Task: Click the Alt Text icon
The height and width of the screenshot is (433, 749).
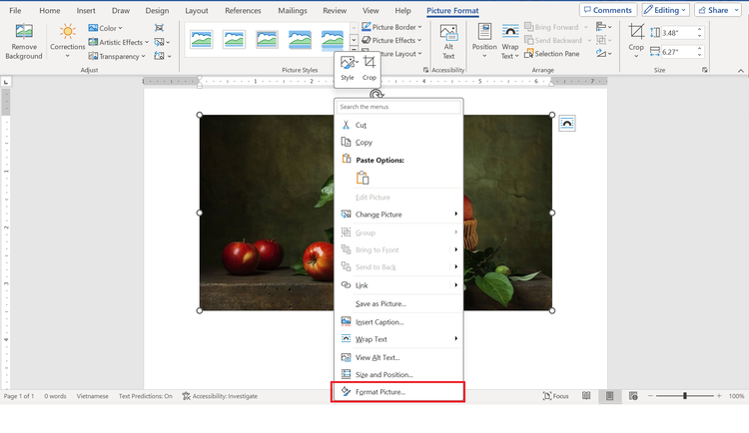Action: pos(448,33)
